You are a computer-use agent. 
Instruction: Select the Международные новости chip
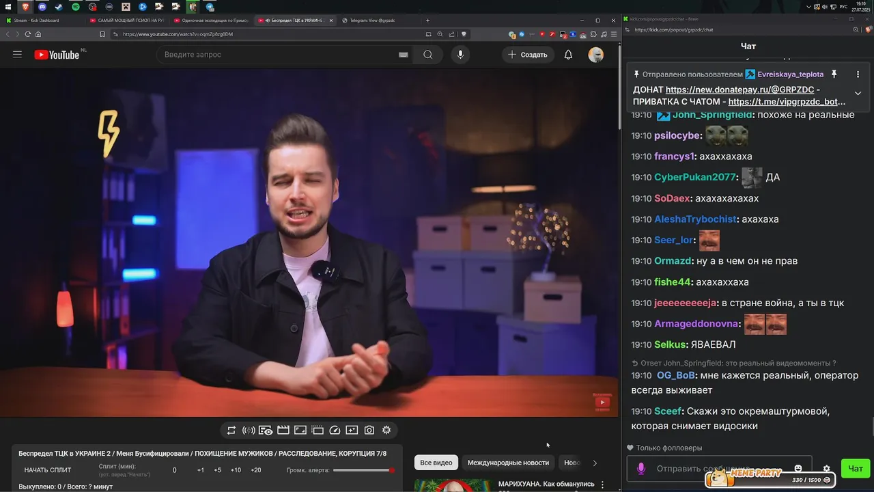pyautogui.click(x=508, y=463)
